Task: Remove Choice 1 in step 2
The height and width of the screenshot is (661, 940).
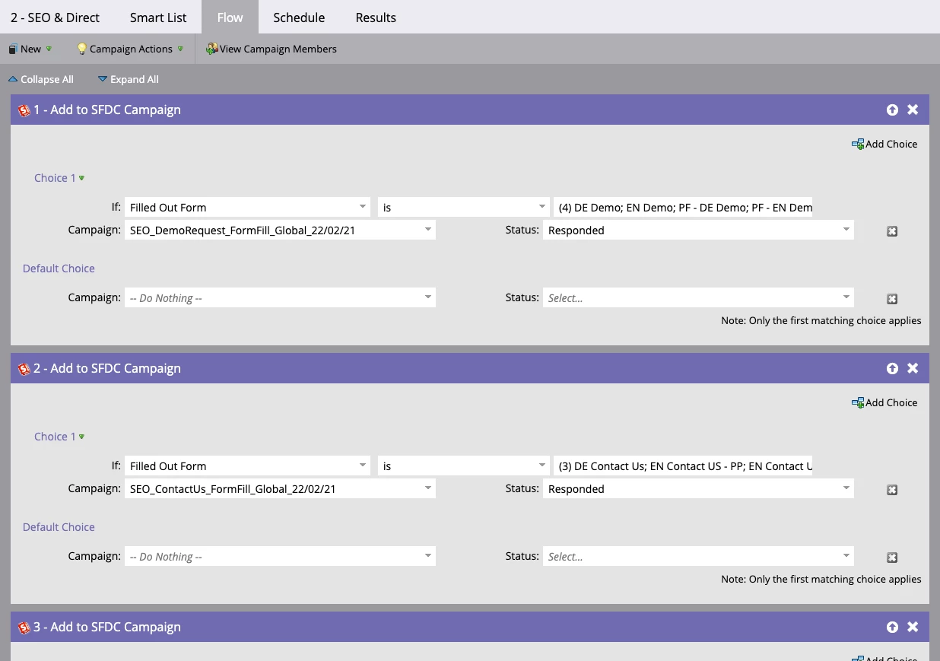Action: (892, 490)
